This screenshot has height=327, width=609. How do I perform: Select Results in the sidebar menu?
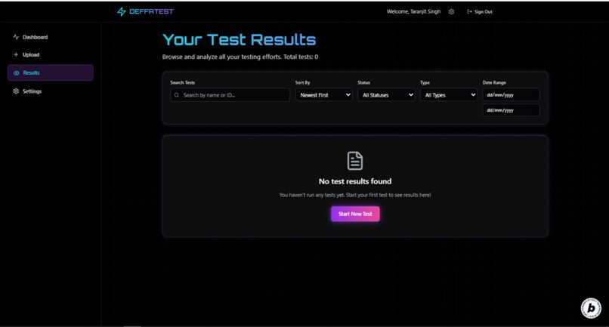click(x=51, y=72)
